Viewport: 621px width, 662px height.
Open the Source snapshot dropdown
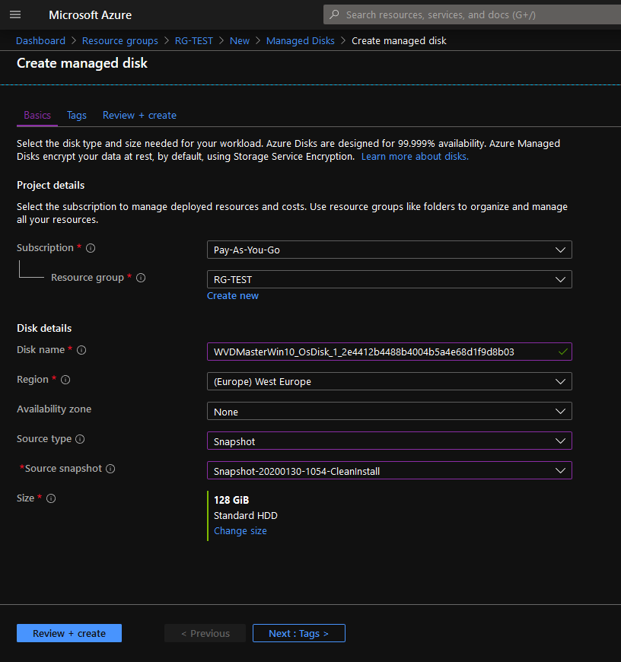(389, 470)
